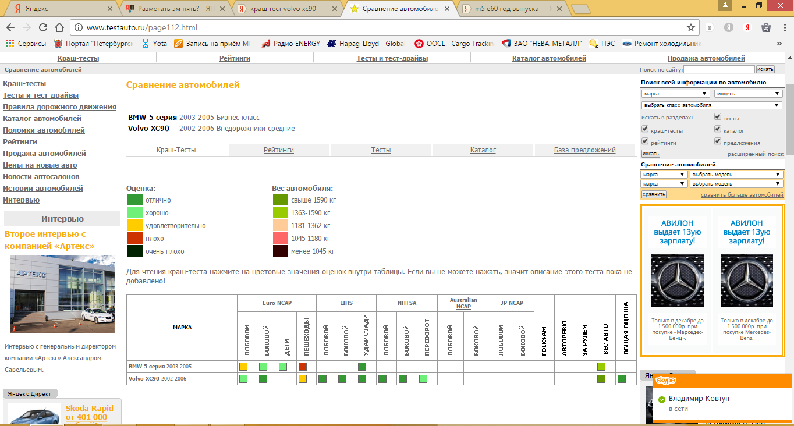Open the Australian NCAP table header link
The height and width of the screenshot is (426, 794).
pyautogui.click(x=463, y=303)
